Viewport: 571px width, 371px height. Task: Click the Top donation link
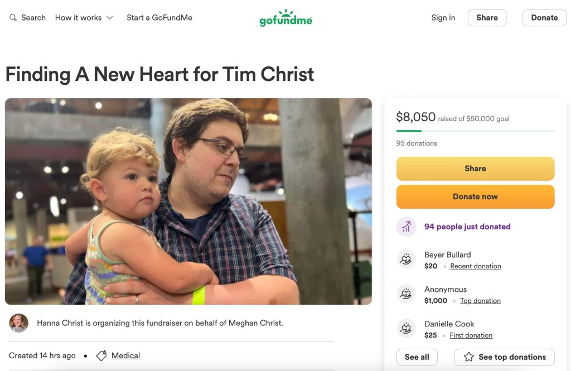click(480, 301)
